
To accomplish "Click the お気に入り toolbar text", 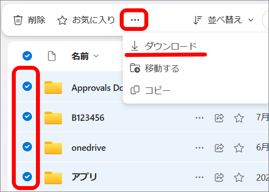I will point(94,20).
